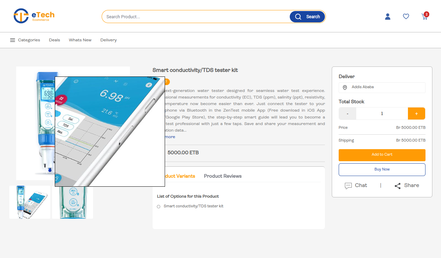Click the Chat speech bubble icon

(x=348, y=186)
